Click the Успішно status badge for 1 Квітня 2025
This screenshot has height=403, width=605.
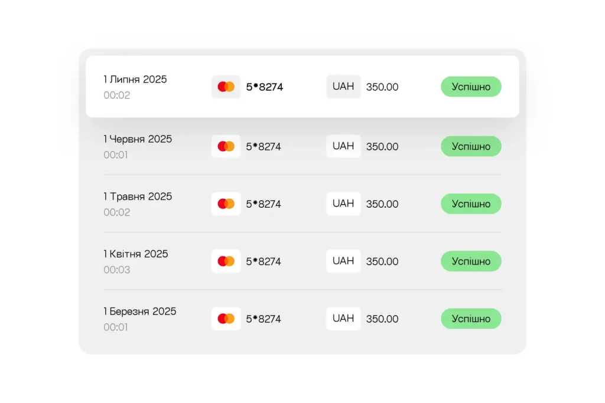tap(471, 261)
